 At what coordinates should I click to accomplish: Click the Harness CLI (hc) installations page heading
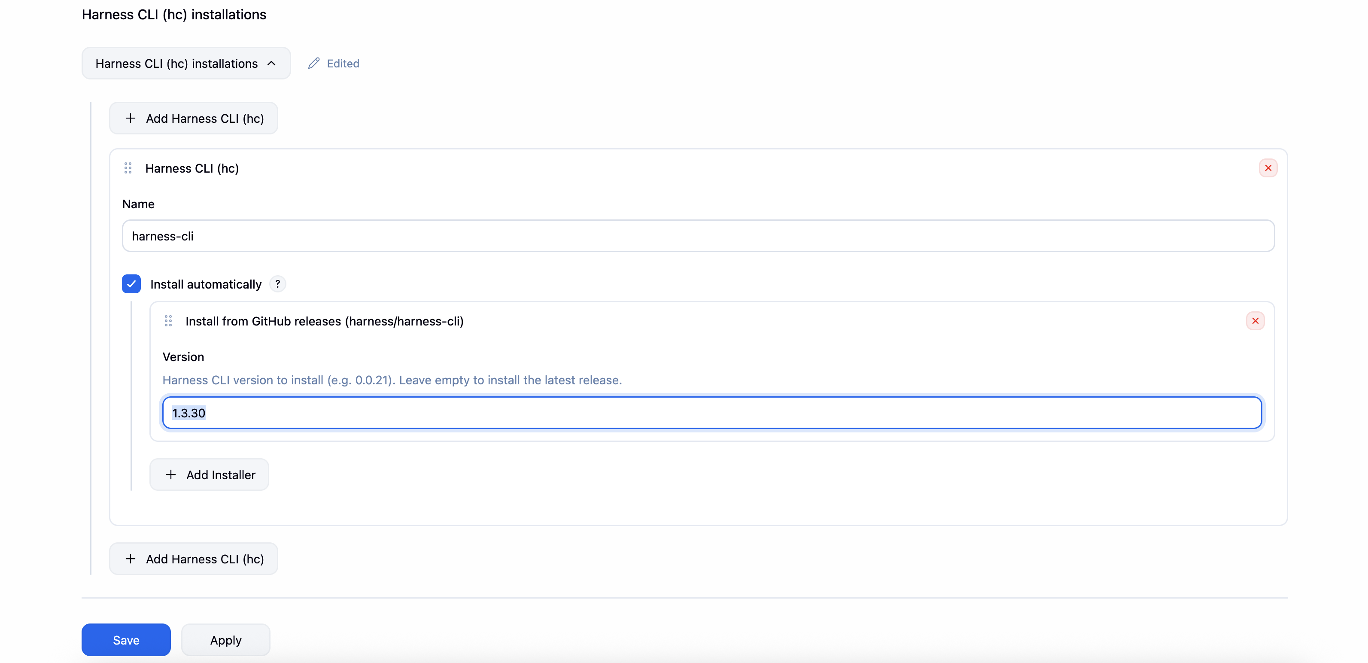coord(173,14)
